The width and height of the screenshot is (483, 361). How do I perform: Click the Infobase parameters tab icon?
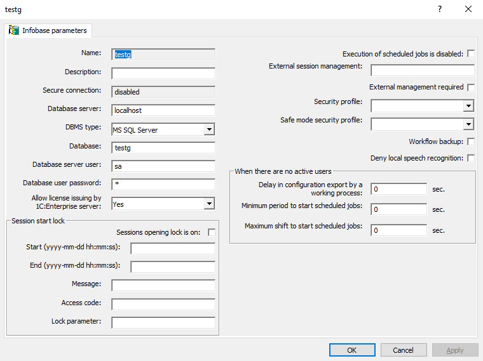(x=13, y=30)
